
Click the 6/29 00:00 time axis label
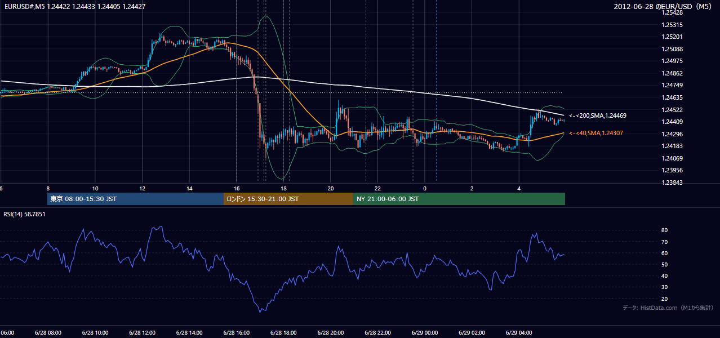425,332
